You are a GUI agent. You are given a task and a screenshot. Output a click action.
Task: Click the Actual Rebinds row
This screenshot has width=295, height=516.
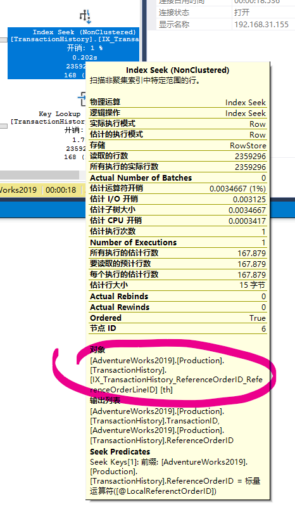click(x=178, y=296)
